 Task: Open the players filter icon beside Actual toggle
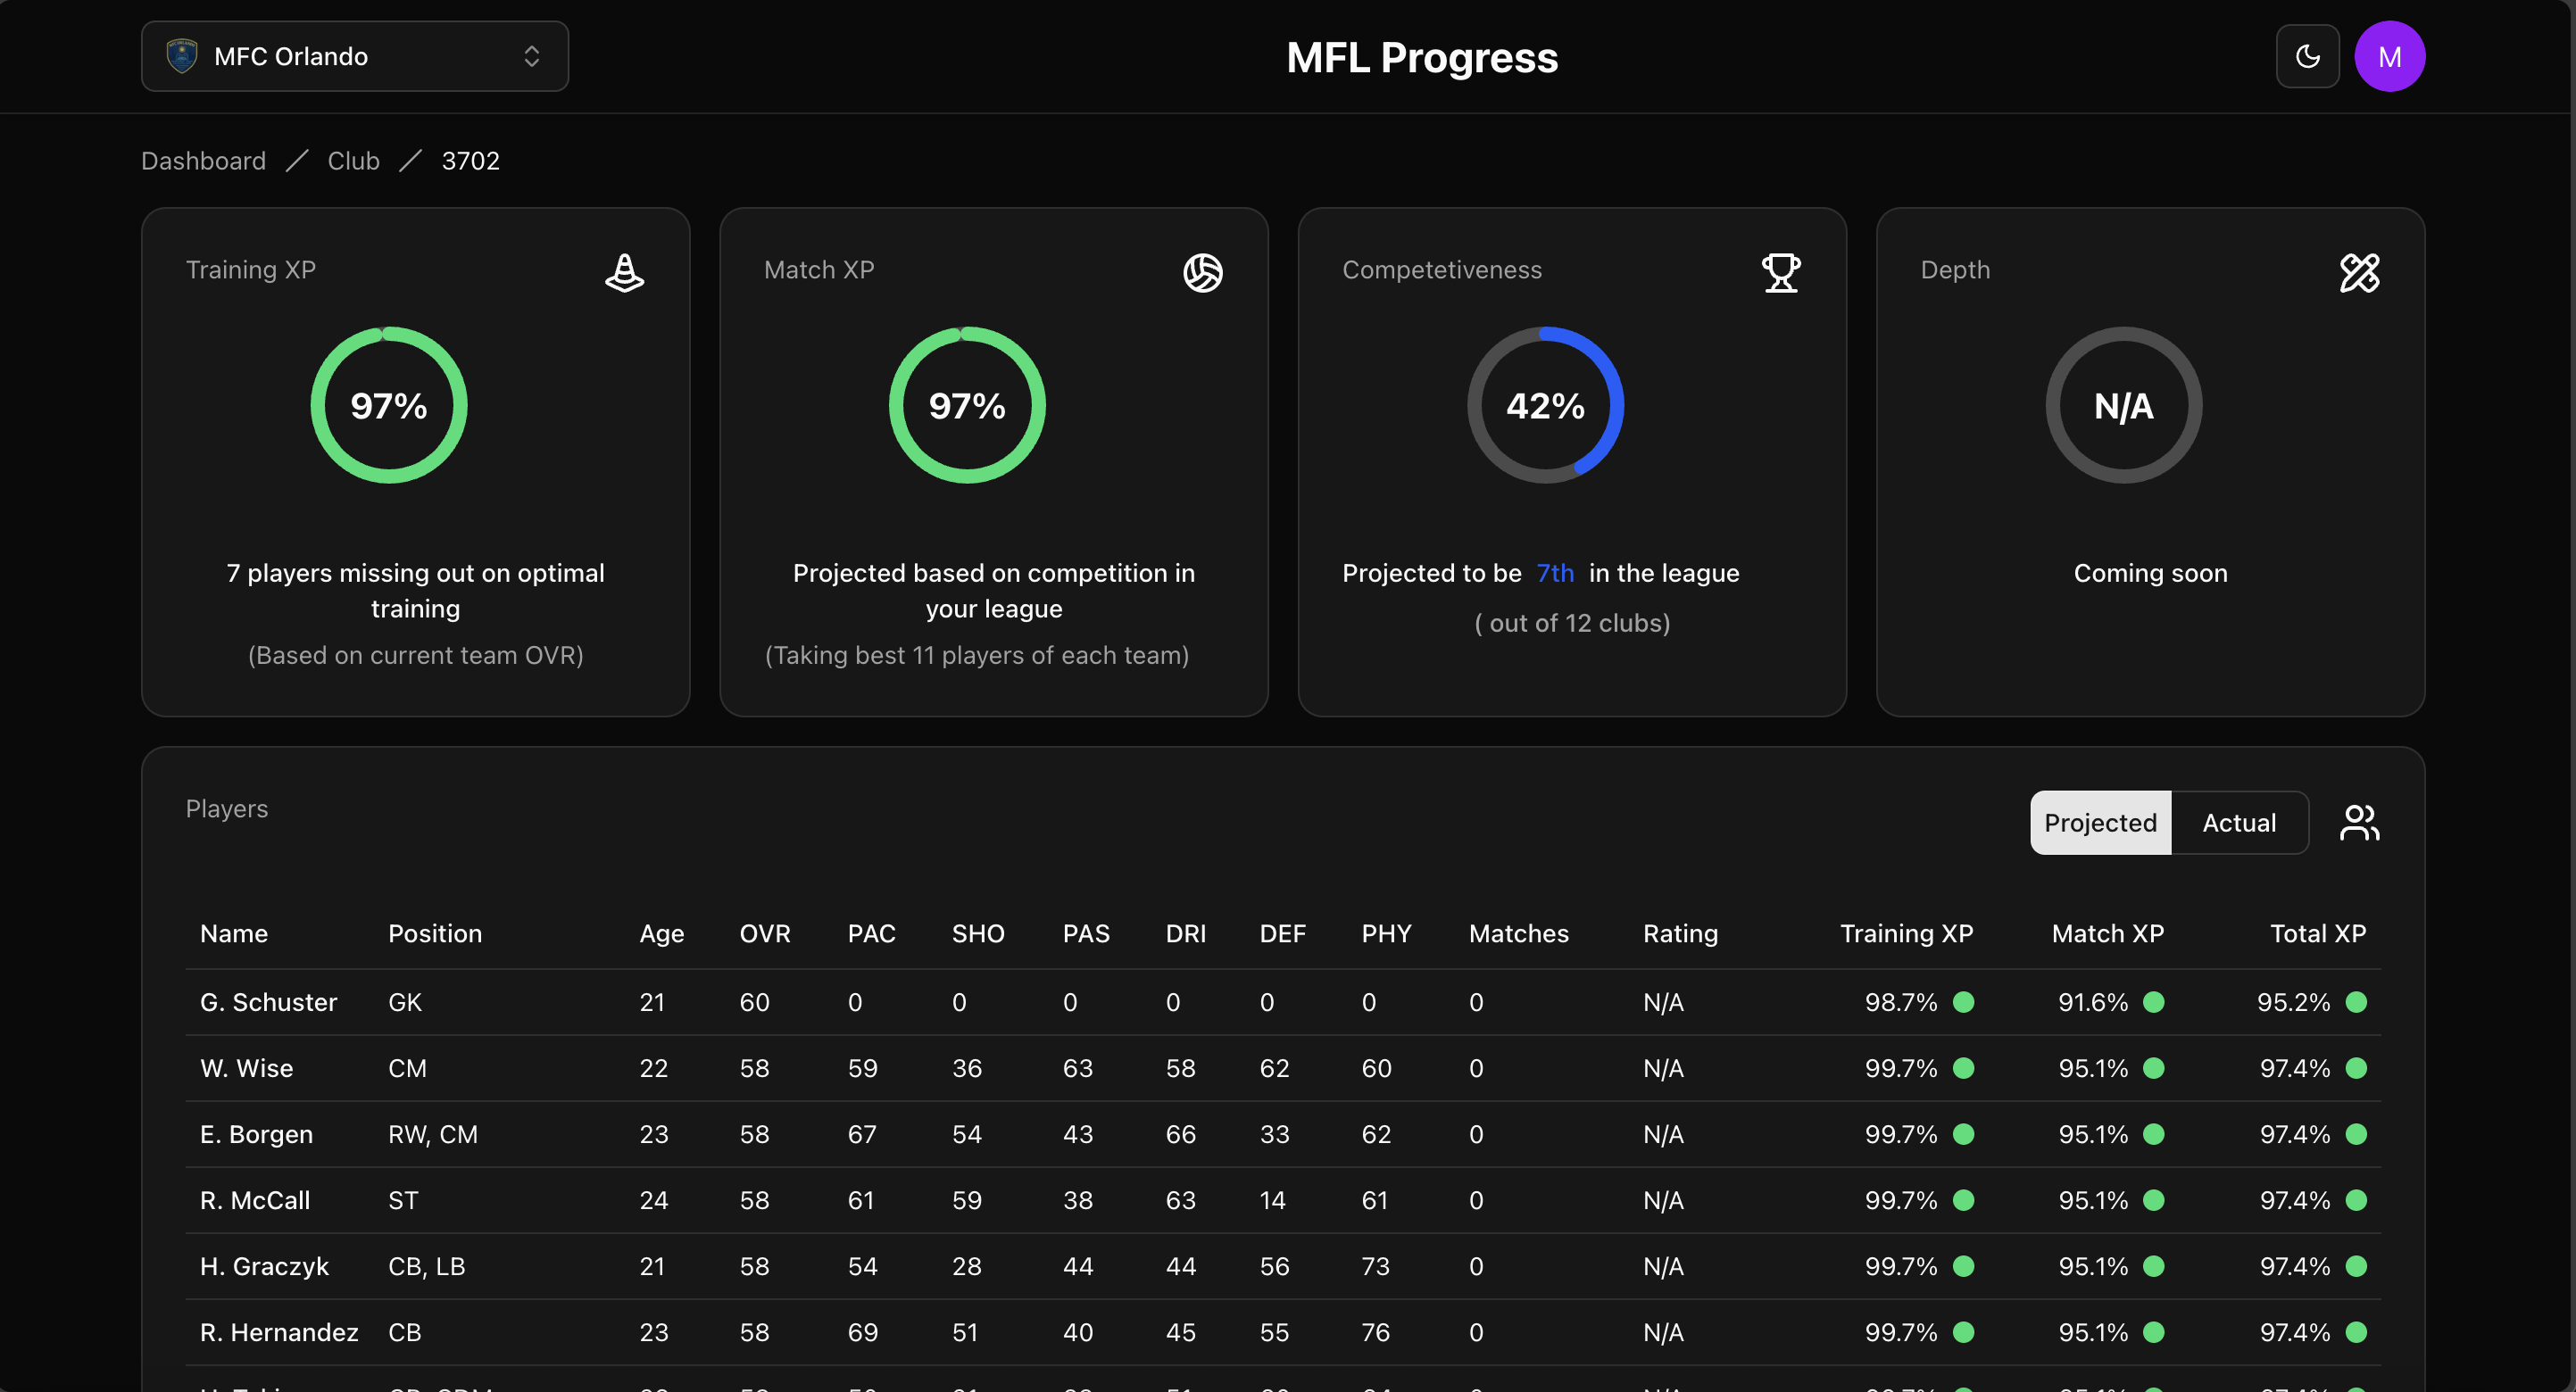pyautogui.click(x=2360, y=822)
